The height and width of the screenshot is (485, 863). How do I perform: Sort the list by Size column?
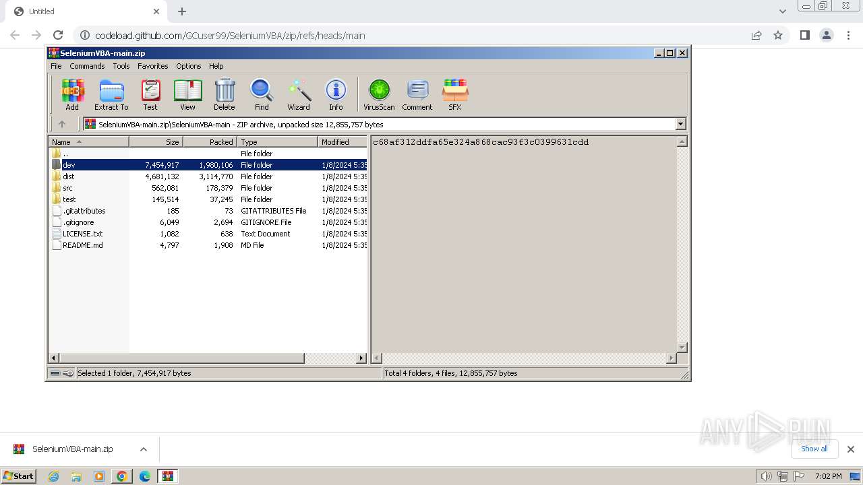(156, 141)
